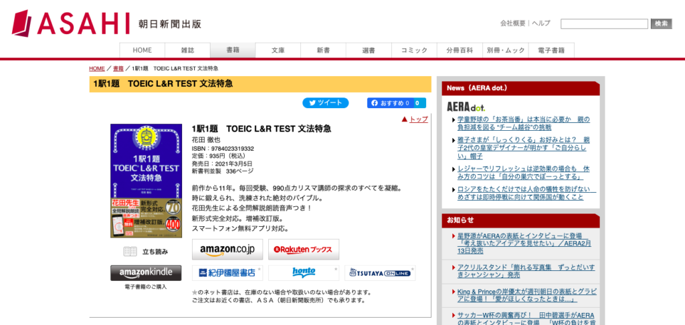Image resolution: width=685 pixels, height=325 pixels.
Task: Click the 電子書籍のご購入 caption
Action: 145,287
